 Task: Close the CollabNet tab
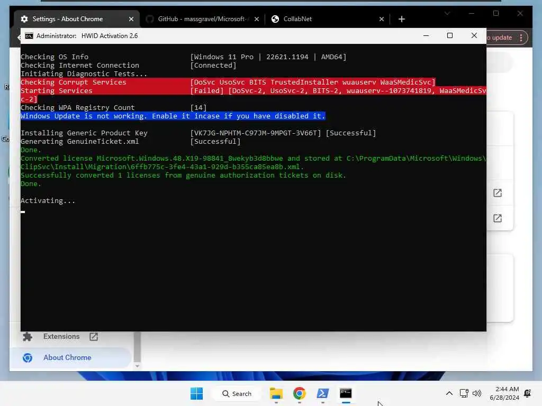(381, 19)
